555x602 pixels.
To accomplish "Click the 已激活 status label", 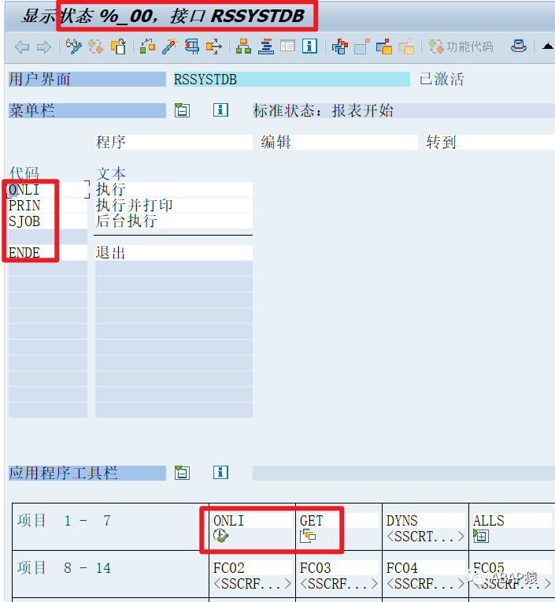I will tap(442, 79).
